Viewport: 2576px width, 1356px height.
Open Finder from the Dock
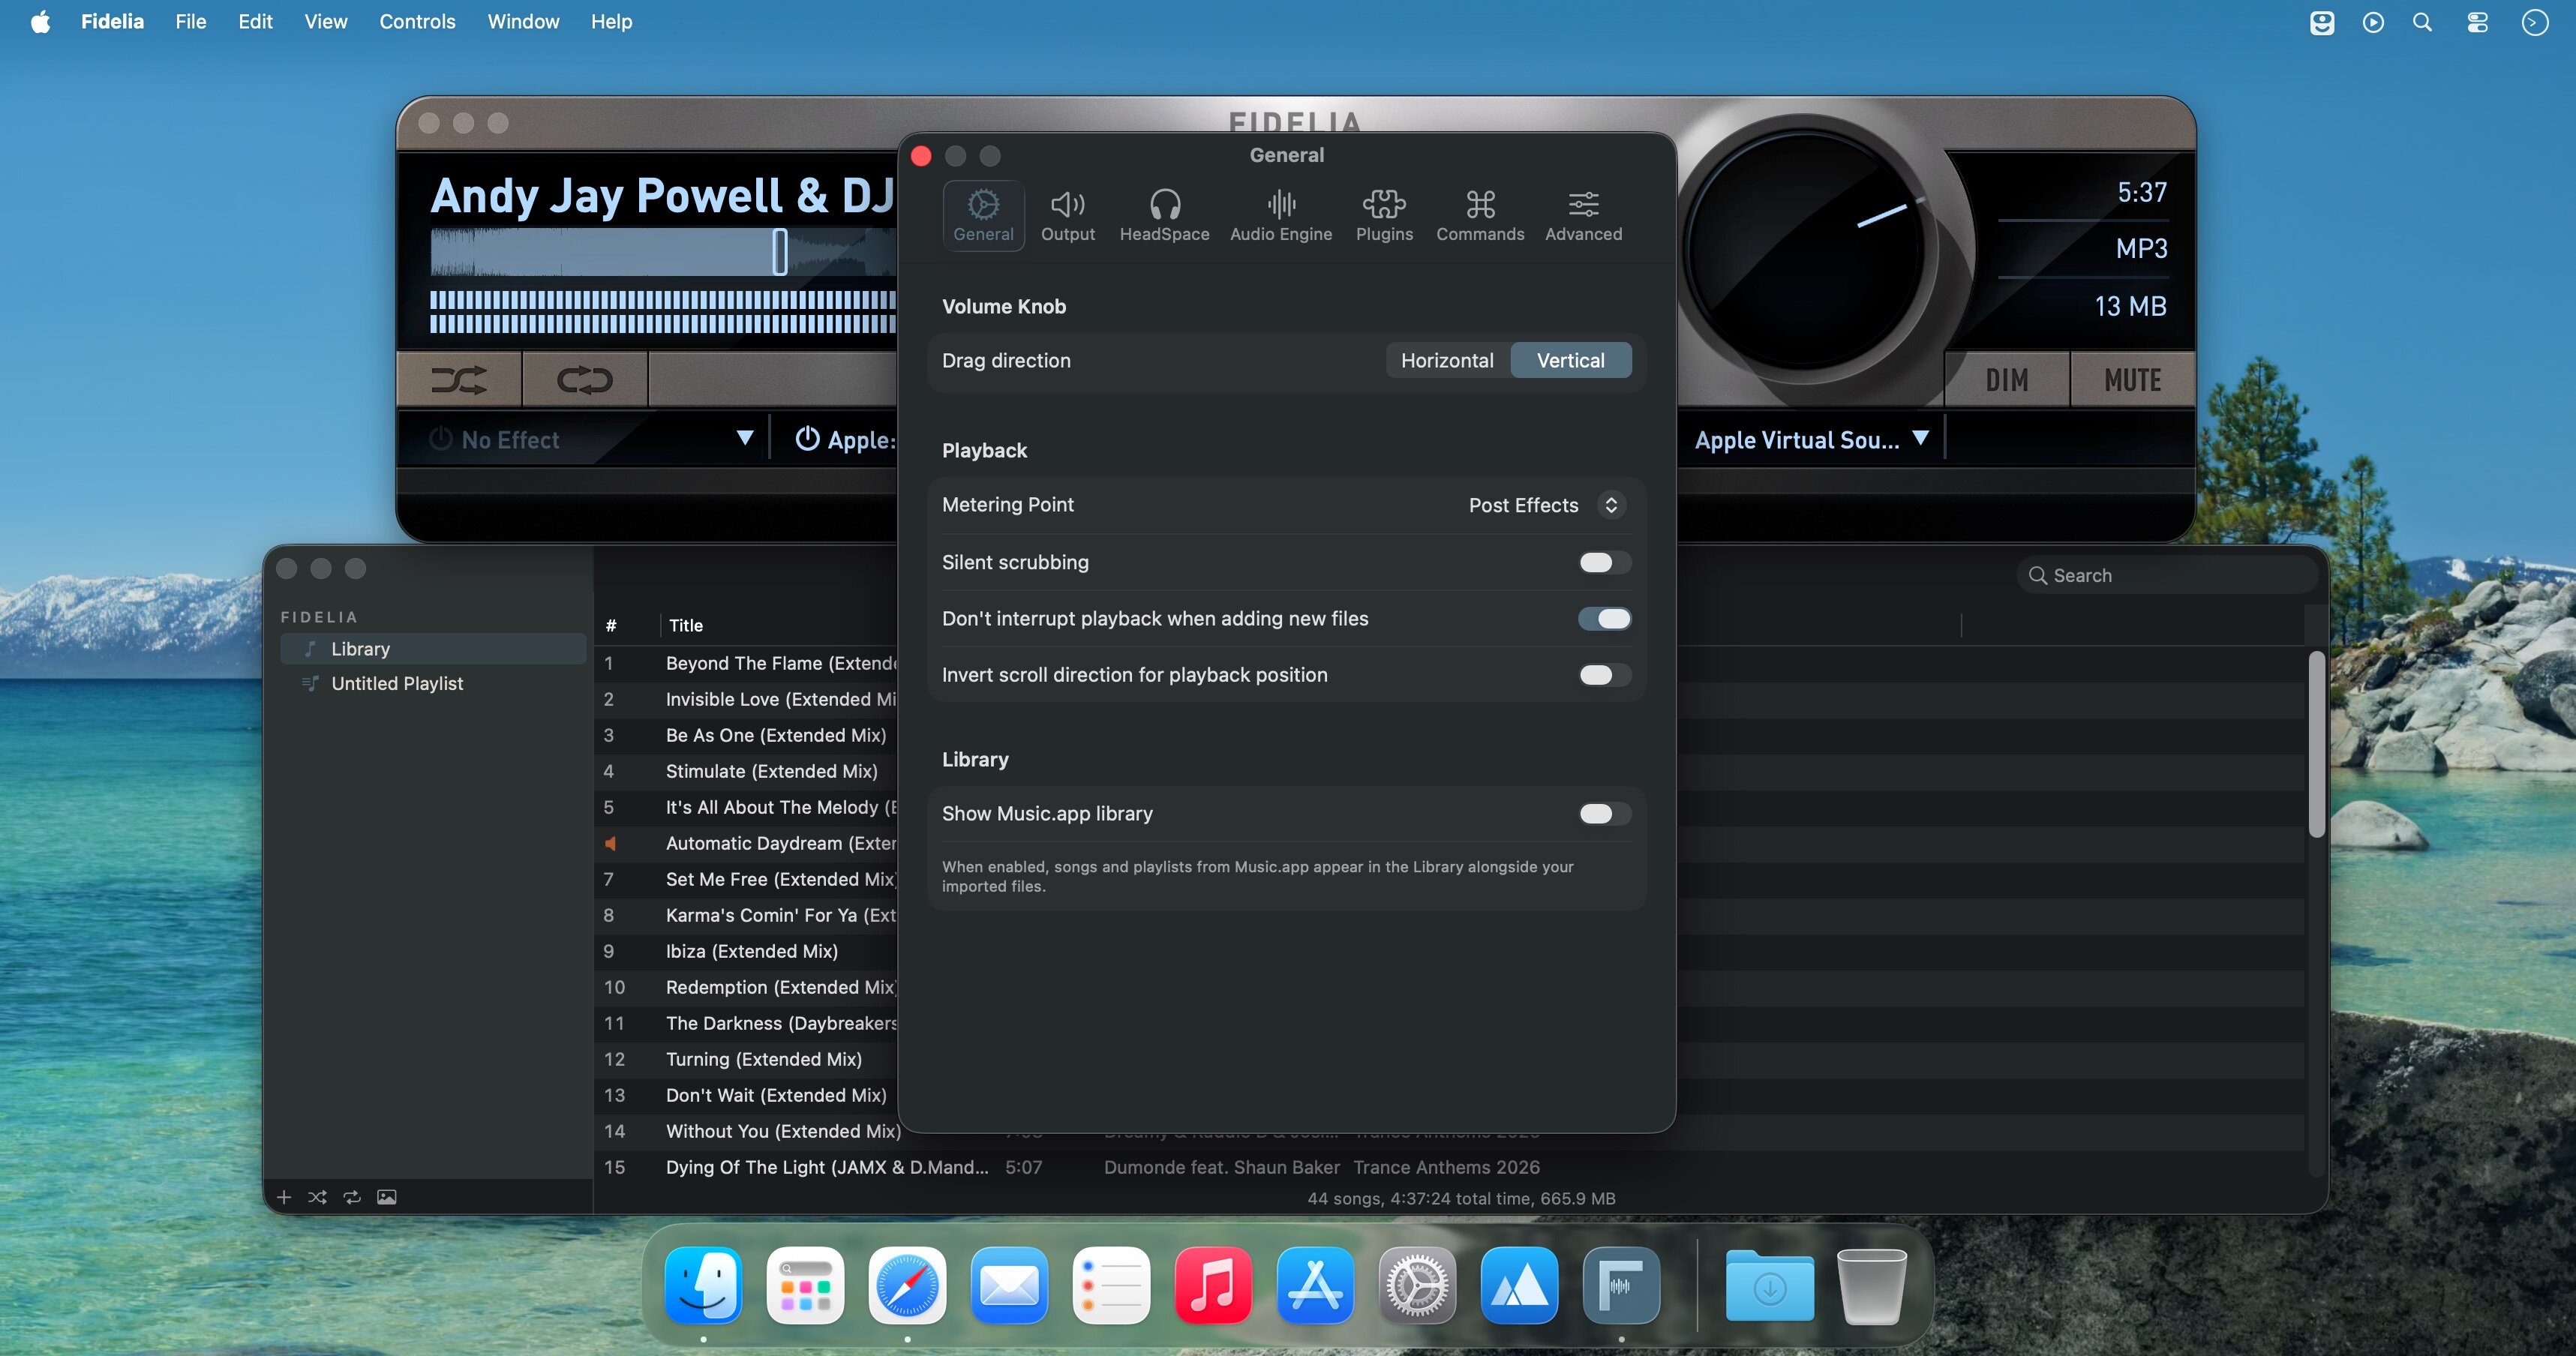coord(703,1285)
